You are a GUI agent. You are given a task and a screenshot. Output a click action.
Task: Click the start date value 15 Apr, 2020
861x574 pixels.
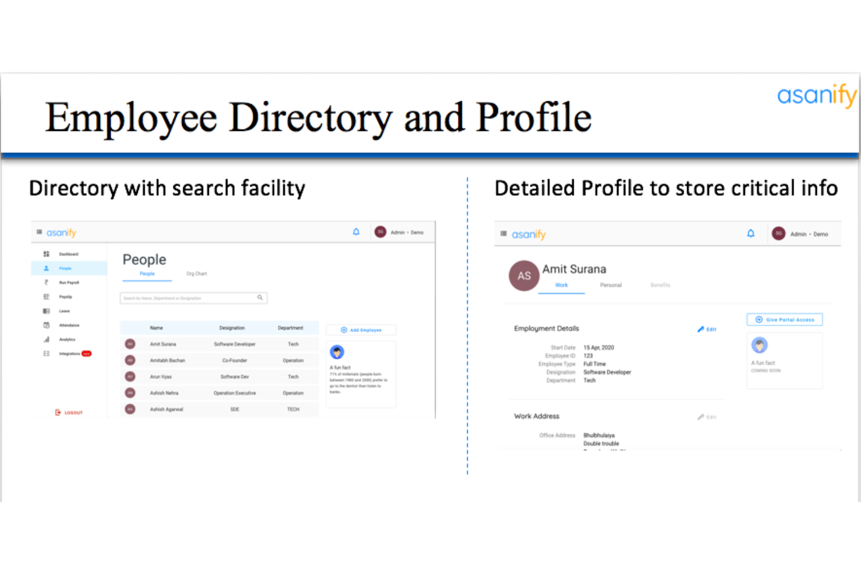(599, 348)
